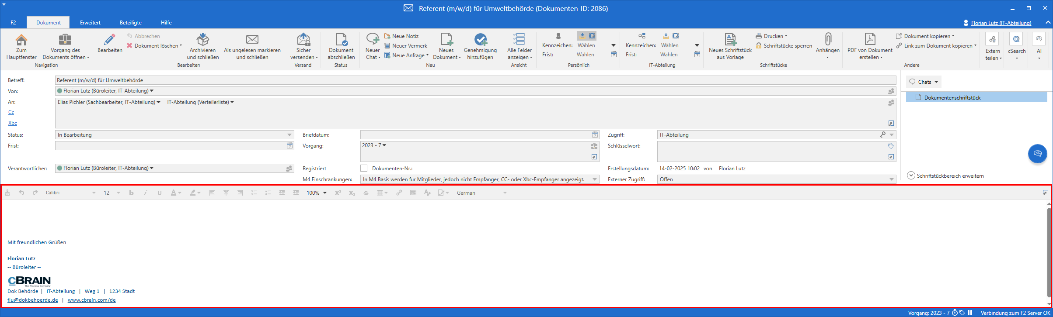Open the Beteiligte tab
Image resolution: width=1053 pixels, height=317 pixels.
(131, 22)
